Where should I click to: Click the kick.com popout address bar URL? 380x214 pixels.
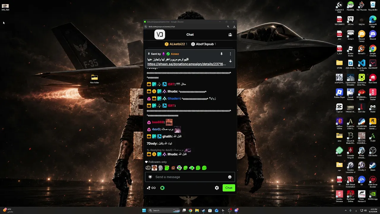[162, 26]
